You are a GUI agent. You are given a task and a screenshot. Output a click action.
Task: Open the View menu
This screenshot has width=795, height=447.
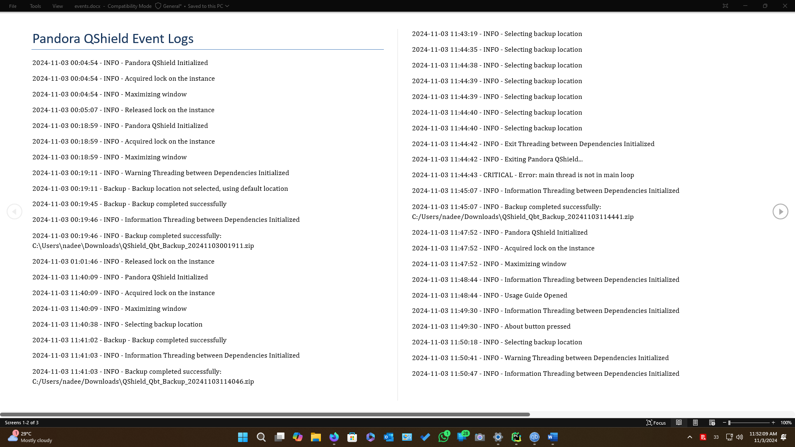(x=57, y=6)
